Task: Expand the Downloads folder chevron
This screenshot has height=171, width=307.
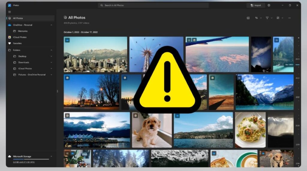Action: tap(51, 62)
